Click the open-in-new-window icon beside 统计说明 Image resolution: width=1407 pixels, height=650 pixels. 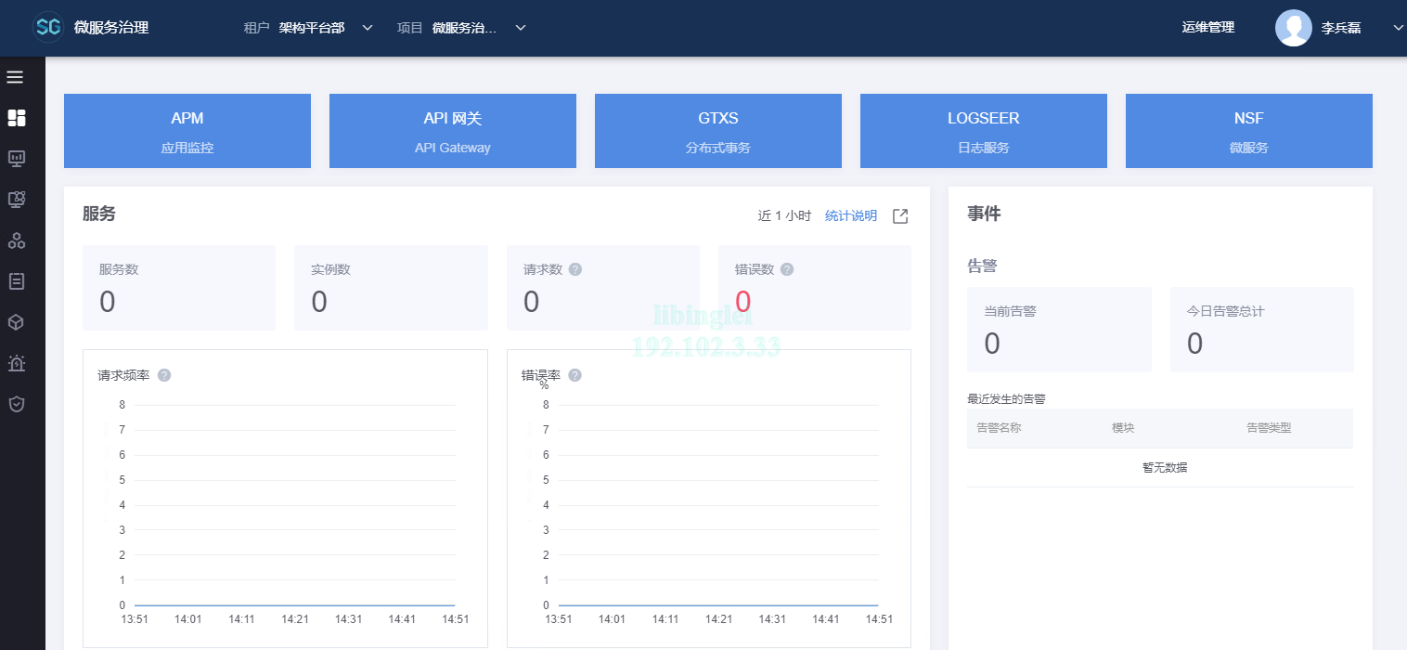coord(899,216)
